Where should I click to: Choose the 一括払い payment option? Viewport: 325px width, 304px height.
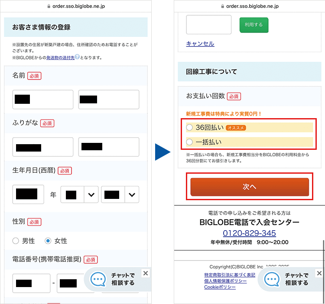coord(189,142)
